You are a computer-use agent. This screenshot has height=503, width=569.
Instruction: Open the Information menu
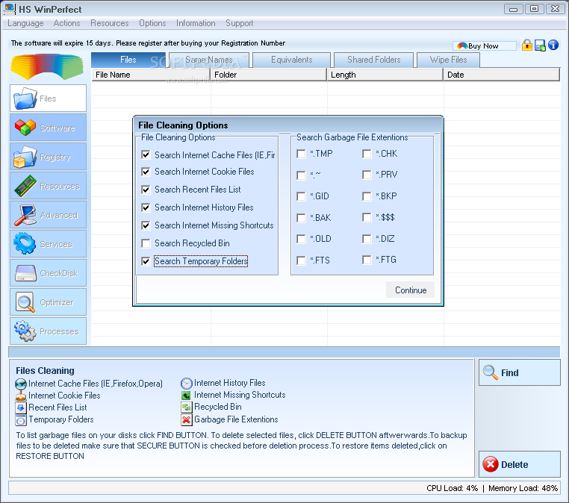[196, 23]
